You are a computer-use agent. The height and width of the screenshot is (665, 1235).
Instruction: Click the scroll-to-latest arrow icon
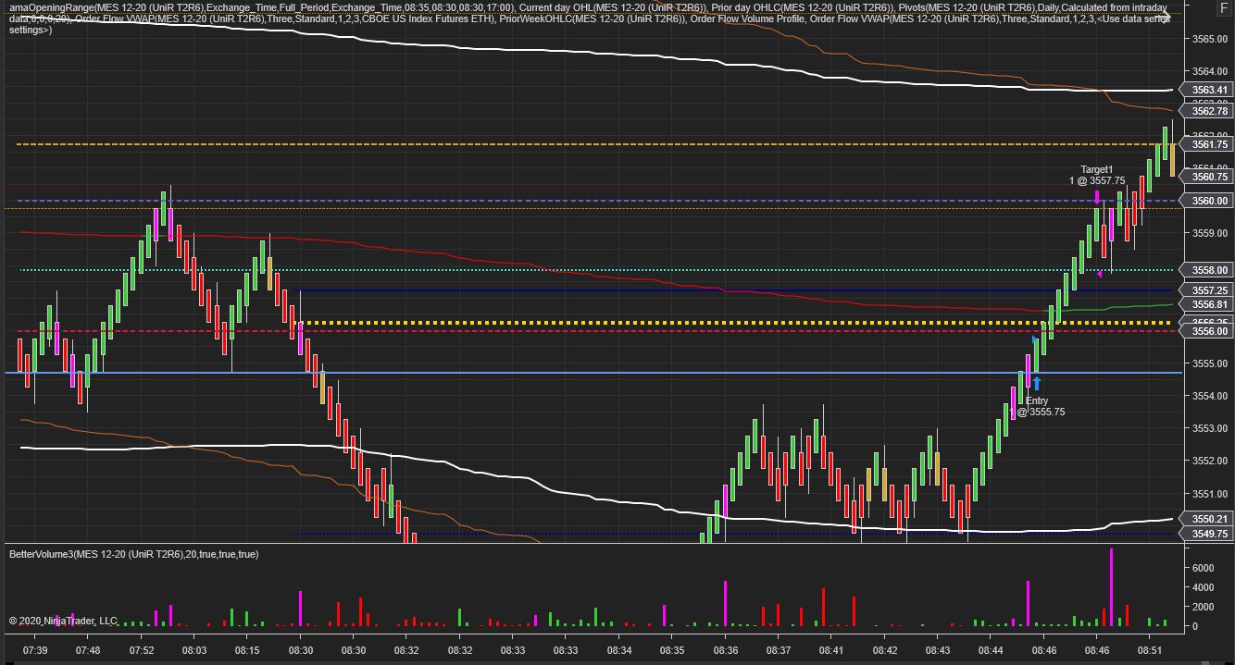pyautogui.click(x=1164, y=18)
